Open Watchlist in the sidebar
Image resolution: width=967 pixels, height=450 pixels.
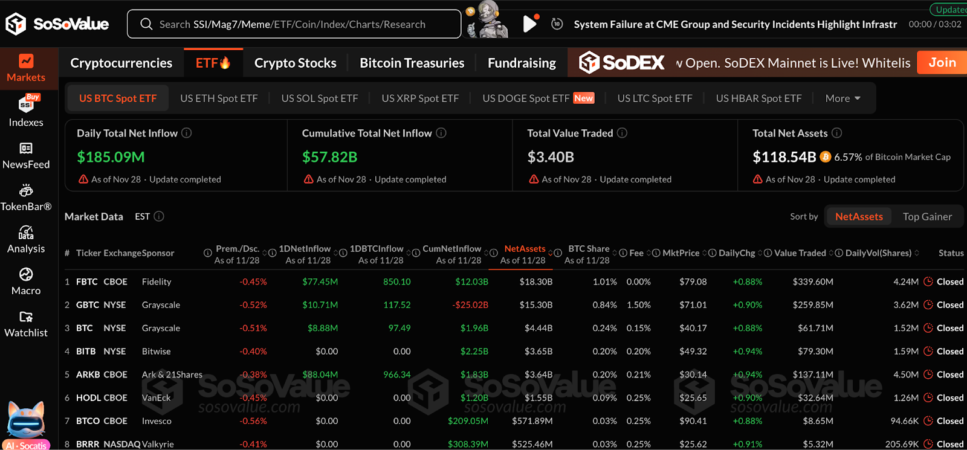pyautogui.click(x=26, y=324)
